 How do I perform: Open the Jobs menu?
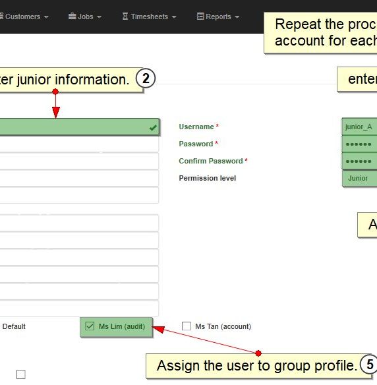tap(85, 16)
